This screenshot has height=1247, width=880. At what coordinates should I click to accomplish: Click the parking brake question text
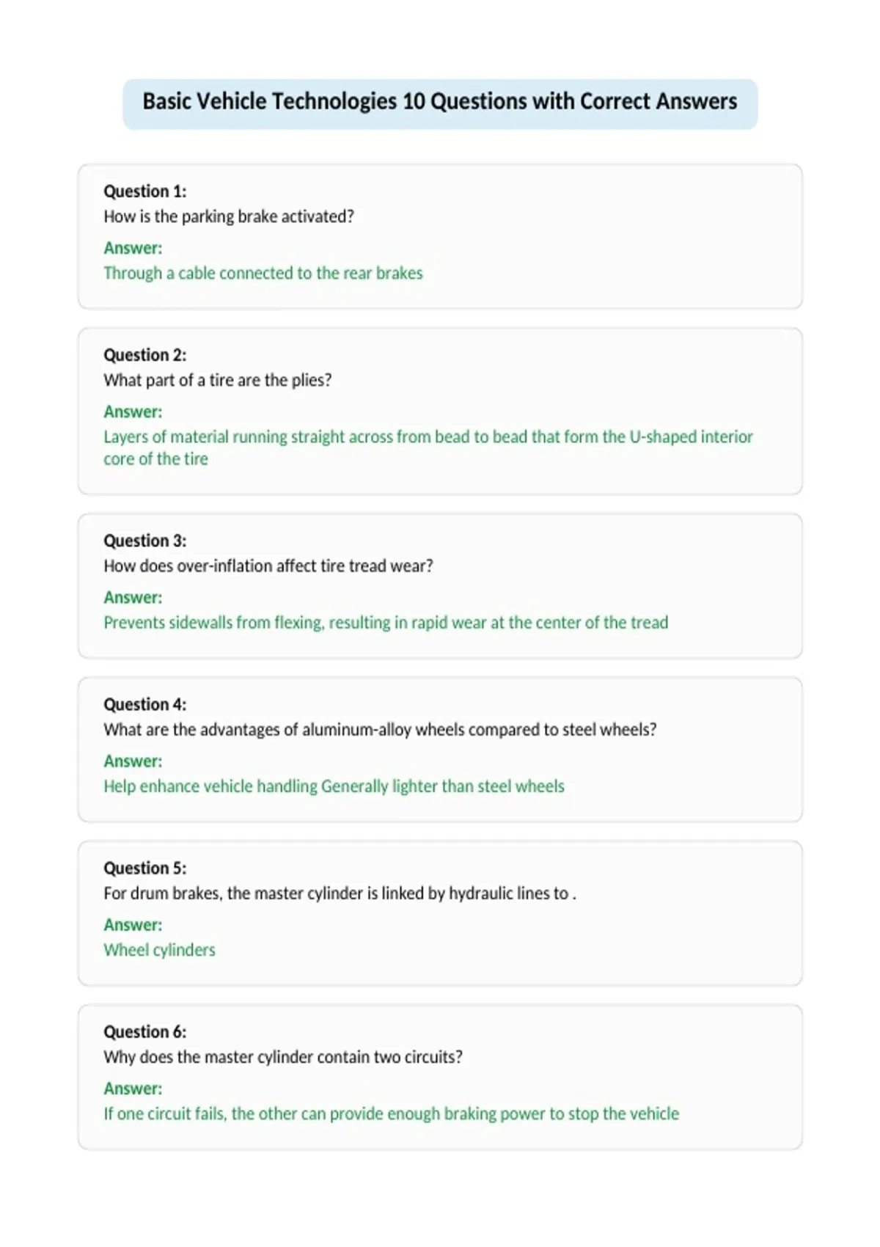229,216
